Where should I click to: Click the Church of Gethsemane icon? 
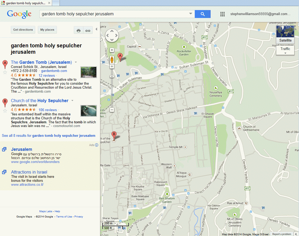[239, 129]
